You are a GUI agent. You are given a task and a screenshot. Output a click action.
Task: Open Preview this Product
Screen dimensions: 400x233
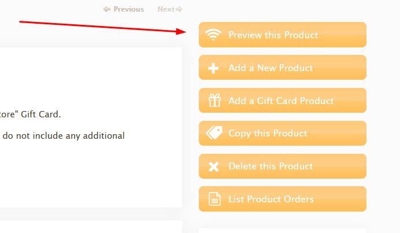(x=283, y=35)
